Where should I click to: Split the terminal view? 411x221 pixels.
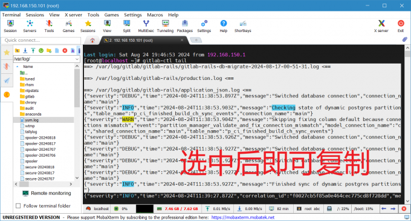(126, 26)
